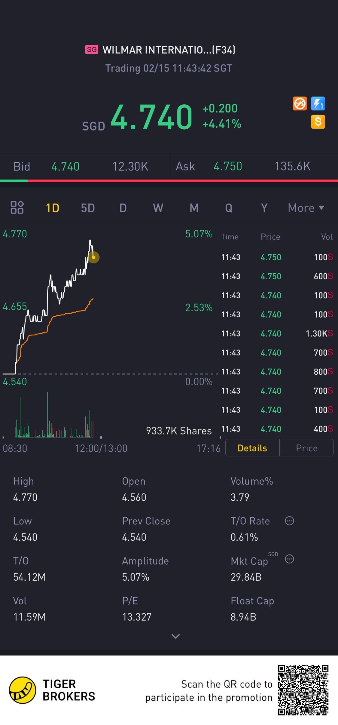Tap the yellow current price marker on chart

tap(93, 257)
